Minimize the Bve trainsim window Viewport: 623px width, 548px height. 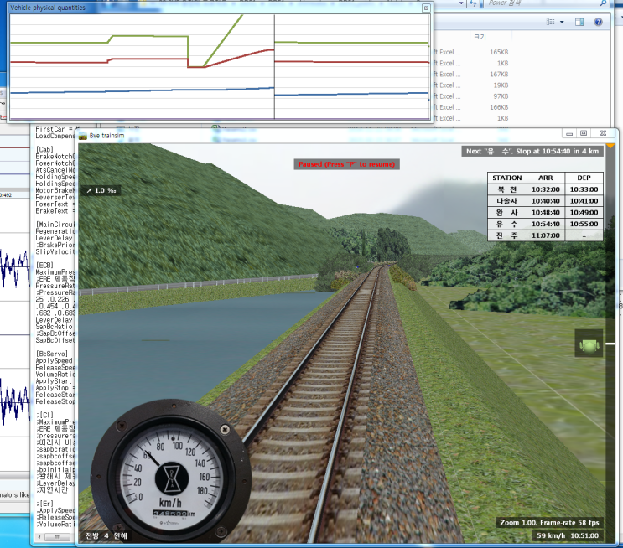pos(568,133)
